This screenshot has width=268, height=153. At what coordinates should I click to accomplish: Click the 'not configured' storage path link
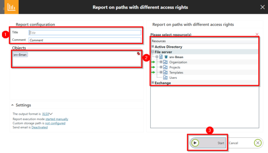55,123
